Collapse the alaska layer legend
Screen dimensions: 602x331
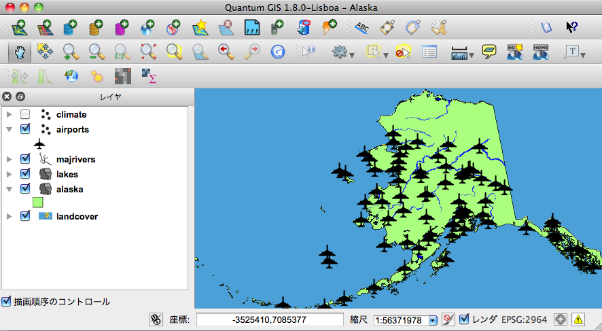(x=10, y=190)
